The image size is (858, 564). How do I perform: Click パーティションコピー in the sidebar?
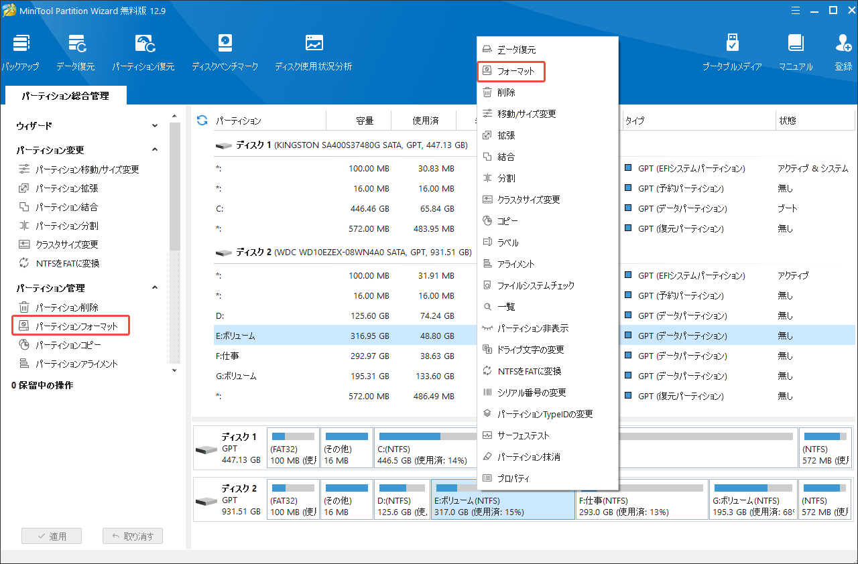click(60, 345)
